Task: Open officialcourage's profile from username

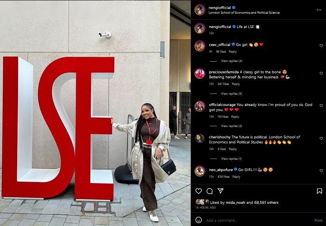Action: point(222,105)
